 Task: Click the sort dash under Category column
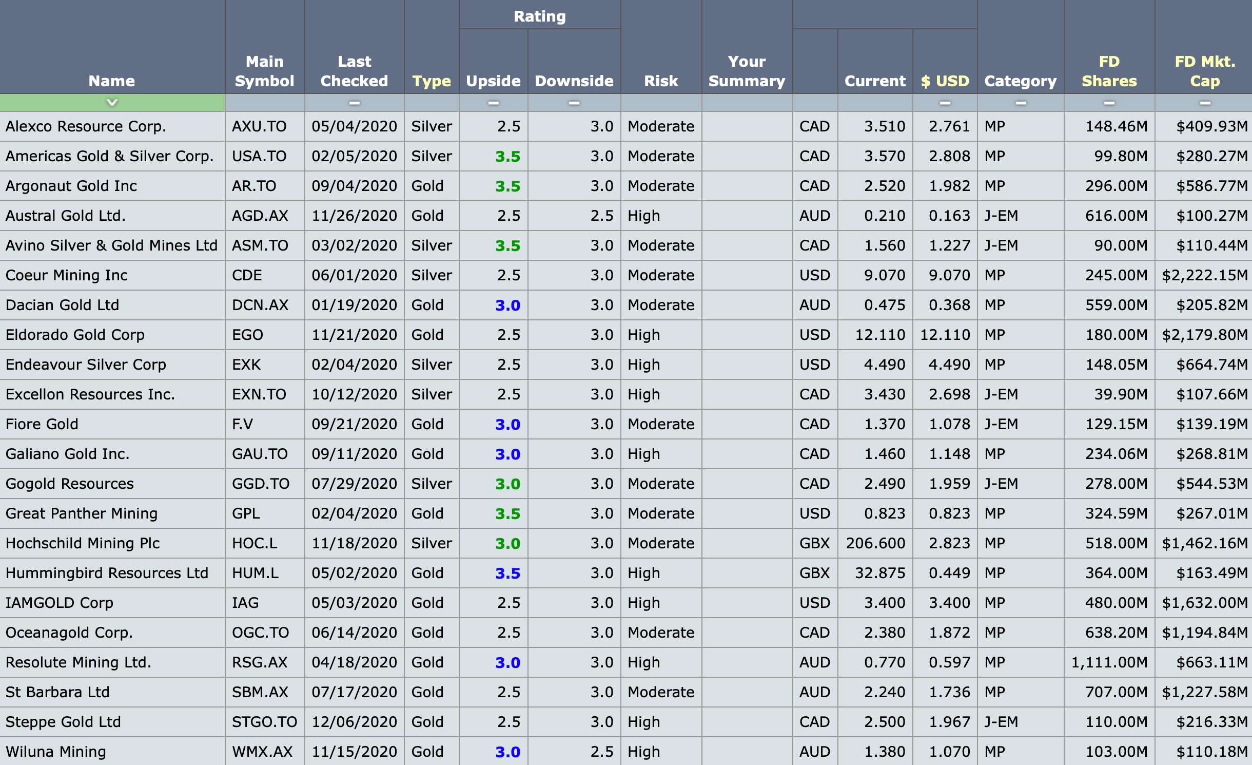pyautogui.click(x=1021, y=103)
